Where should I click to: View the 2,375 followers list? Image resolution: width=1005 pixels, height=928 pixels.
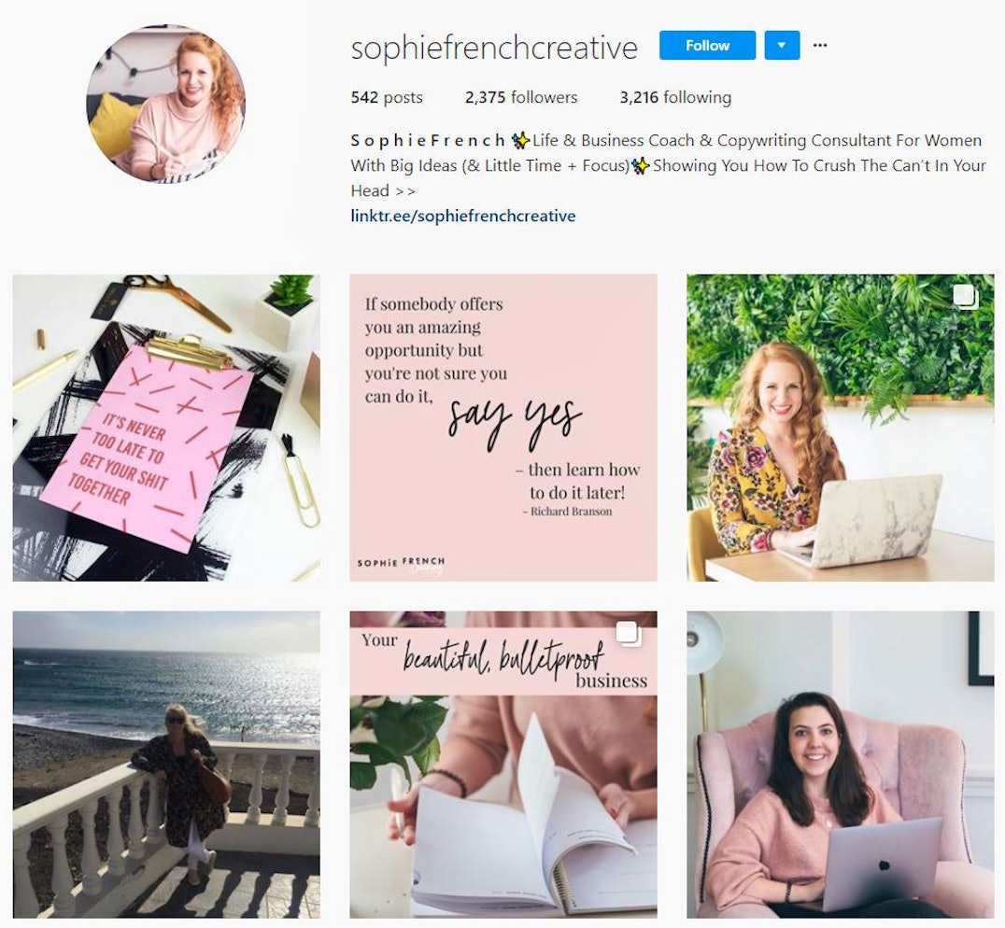point(521,97)
